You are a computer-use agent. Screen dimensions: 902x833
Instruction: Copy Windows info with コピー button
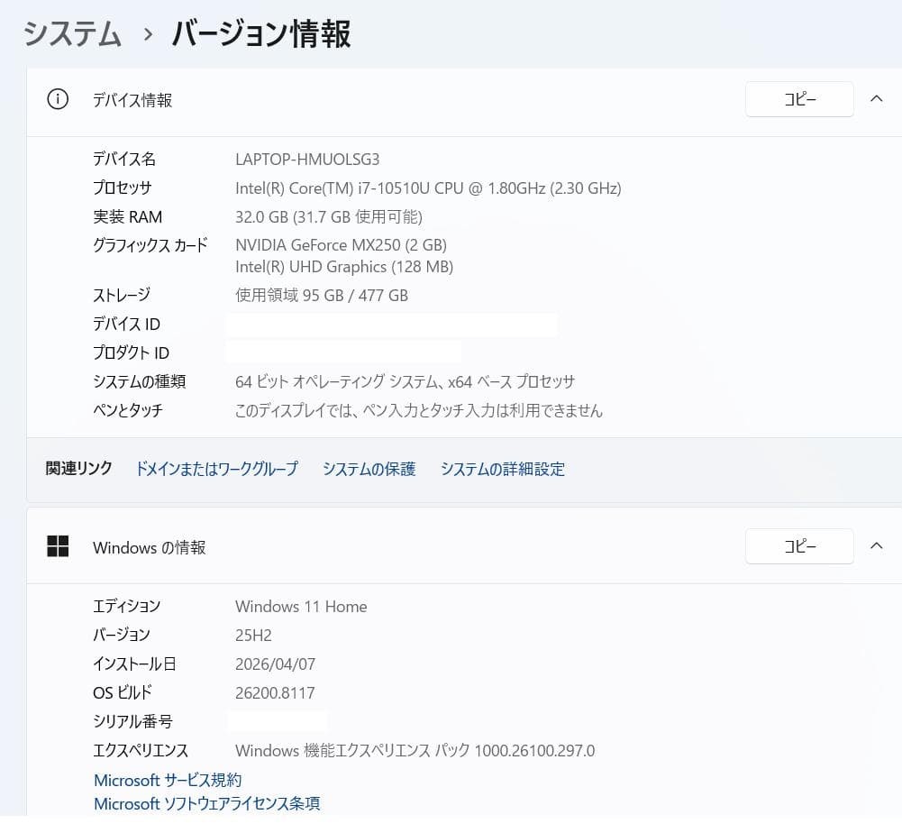tap(799, 545)
